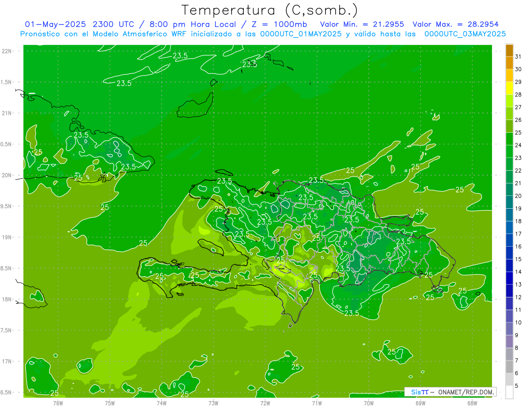530x409 pixels.
Task: Pick the purple legend swatch between 8 and 9
Action: [509, 341]
